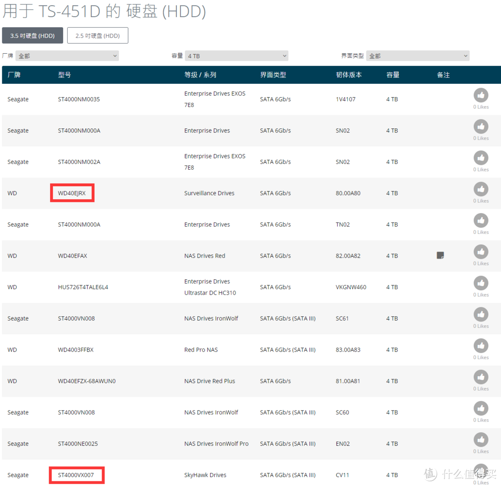Click the NAS Drives Red series cell
This screenshot has width=501, height=486.
click(205, 256)
